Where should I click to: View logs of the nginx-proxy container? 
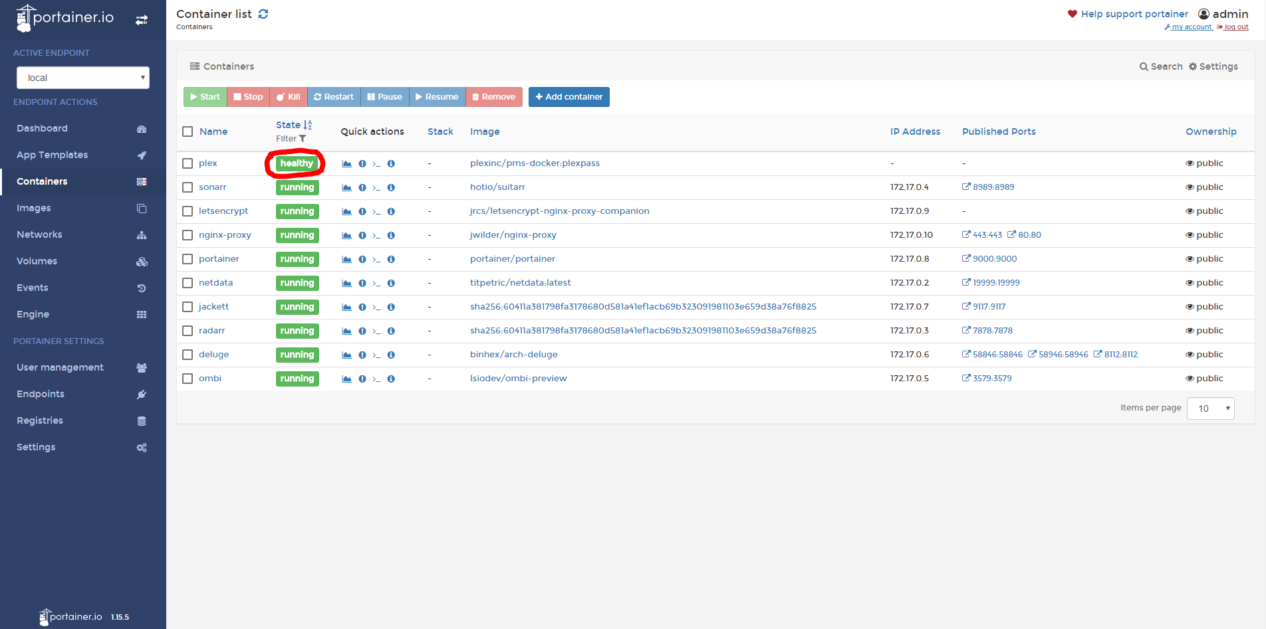(362, 235)
